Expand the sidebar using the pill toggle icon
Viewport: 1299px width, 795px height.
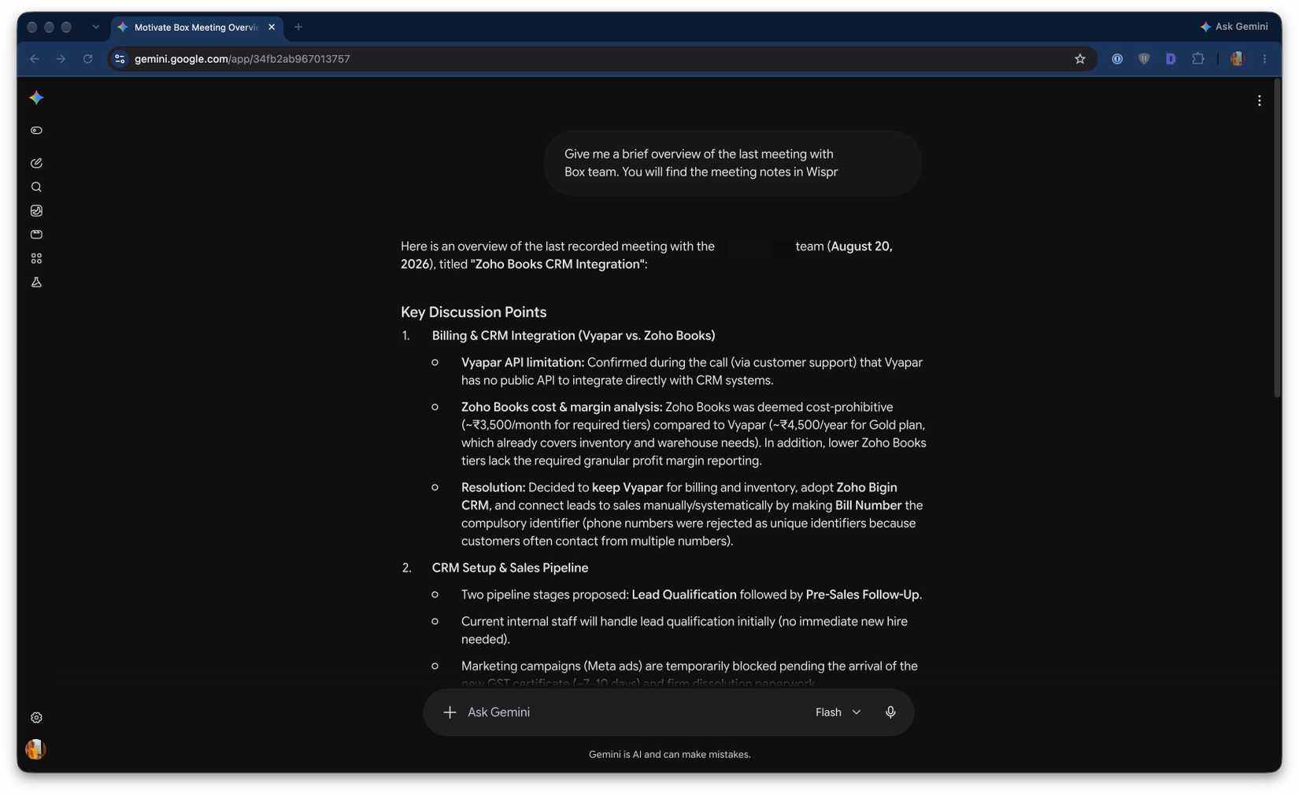point(36,131)
